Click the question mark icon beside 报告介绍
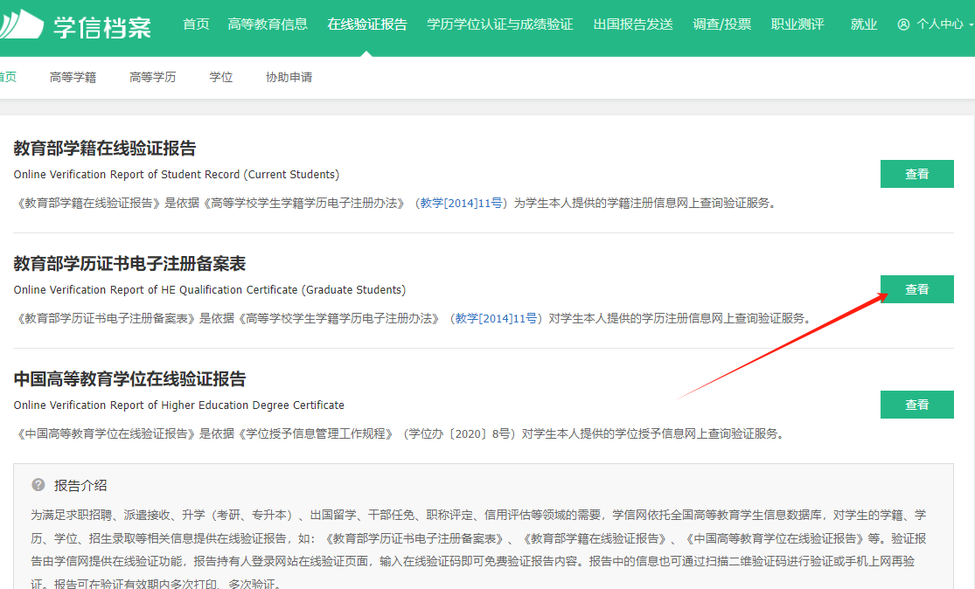Image resolution: width=975 pixels, height=589 pixels. click(38, 485)
